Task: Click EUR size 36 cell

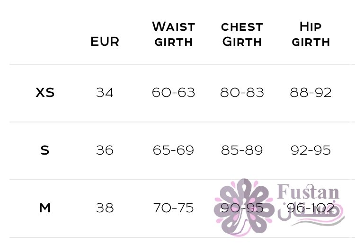Action: (105, 150)
